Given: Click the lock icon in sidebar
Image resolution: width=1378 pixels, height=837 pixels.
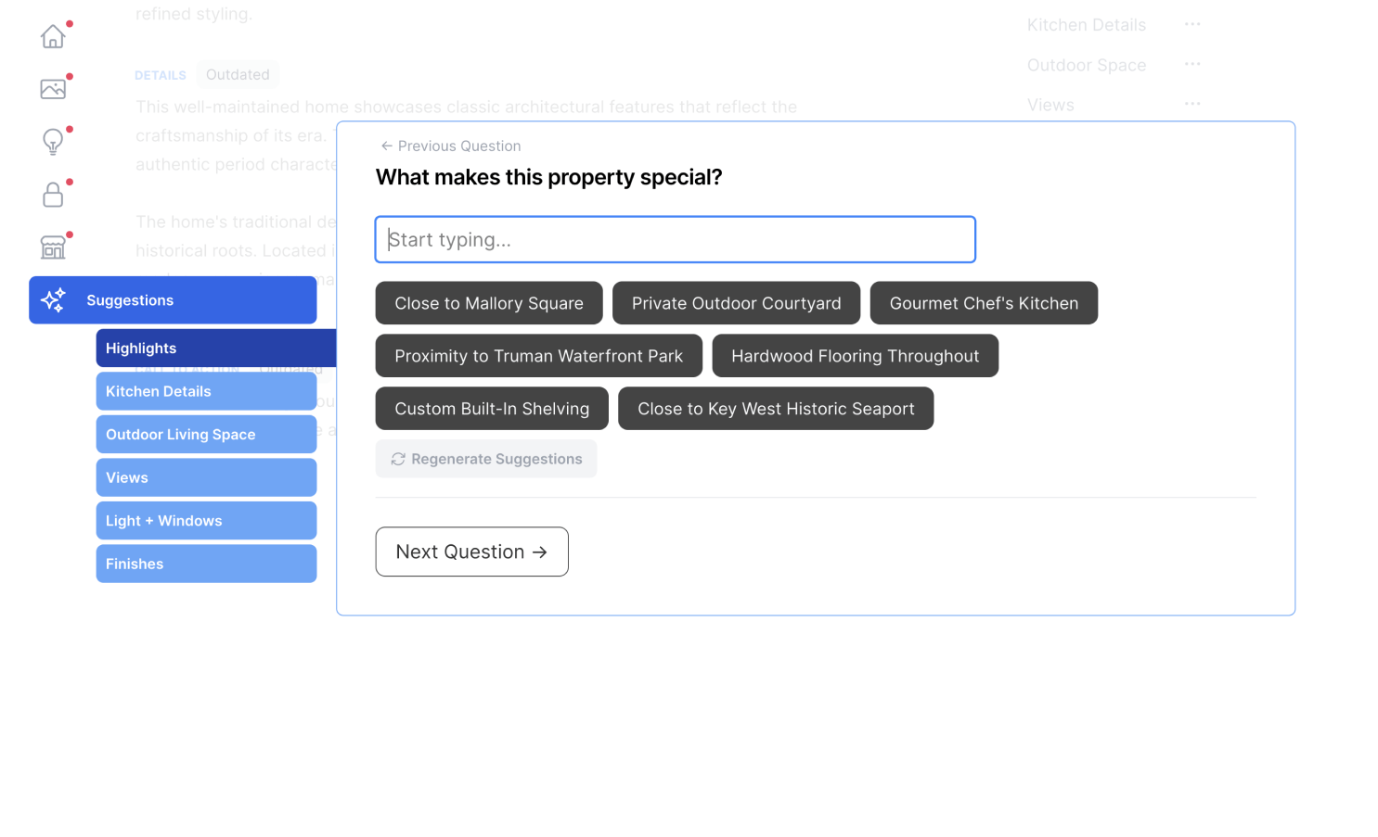Looking at the screenshot, I should pyautogui.click(x=53, y=195).
